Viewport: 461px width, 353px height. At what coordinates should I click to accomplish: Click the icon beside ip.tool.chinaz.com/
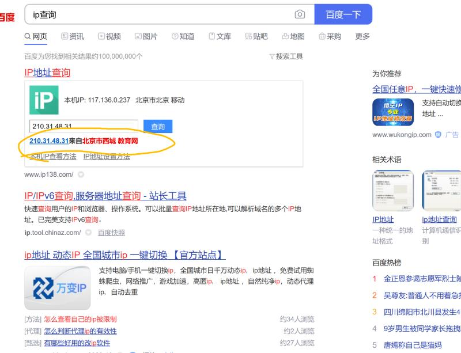coord(88,233)
